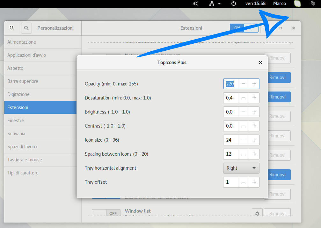The image size is (321, 228).
Task: Increase Tray offset with plus button
Action: (x=254, y=182)
